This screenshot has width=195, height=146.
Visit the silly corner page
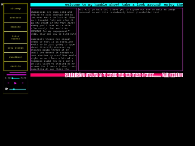[x=16, y=37]
